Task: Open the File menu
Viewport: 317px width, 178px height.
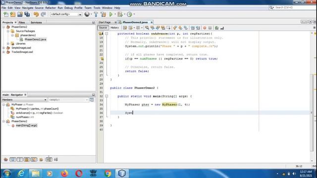Action: click(3, 8)
